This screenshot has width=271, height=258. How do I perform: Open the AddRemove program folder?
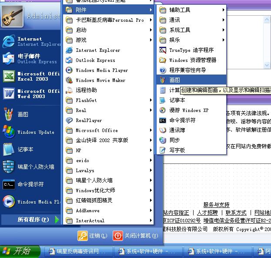point(108,210)
